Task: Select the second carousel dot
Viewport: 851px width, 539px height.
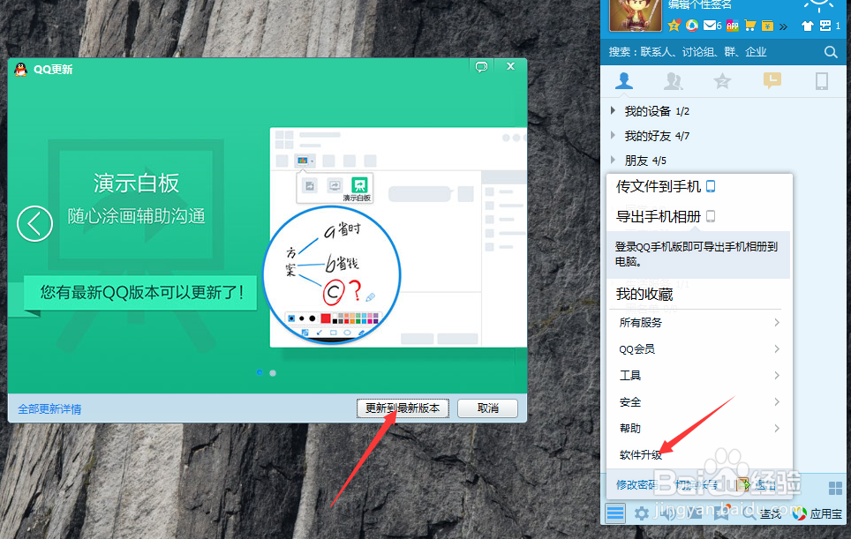Action: pos(273,373)
